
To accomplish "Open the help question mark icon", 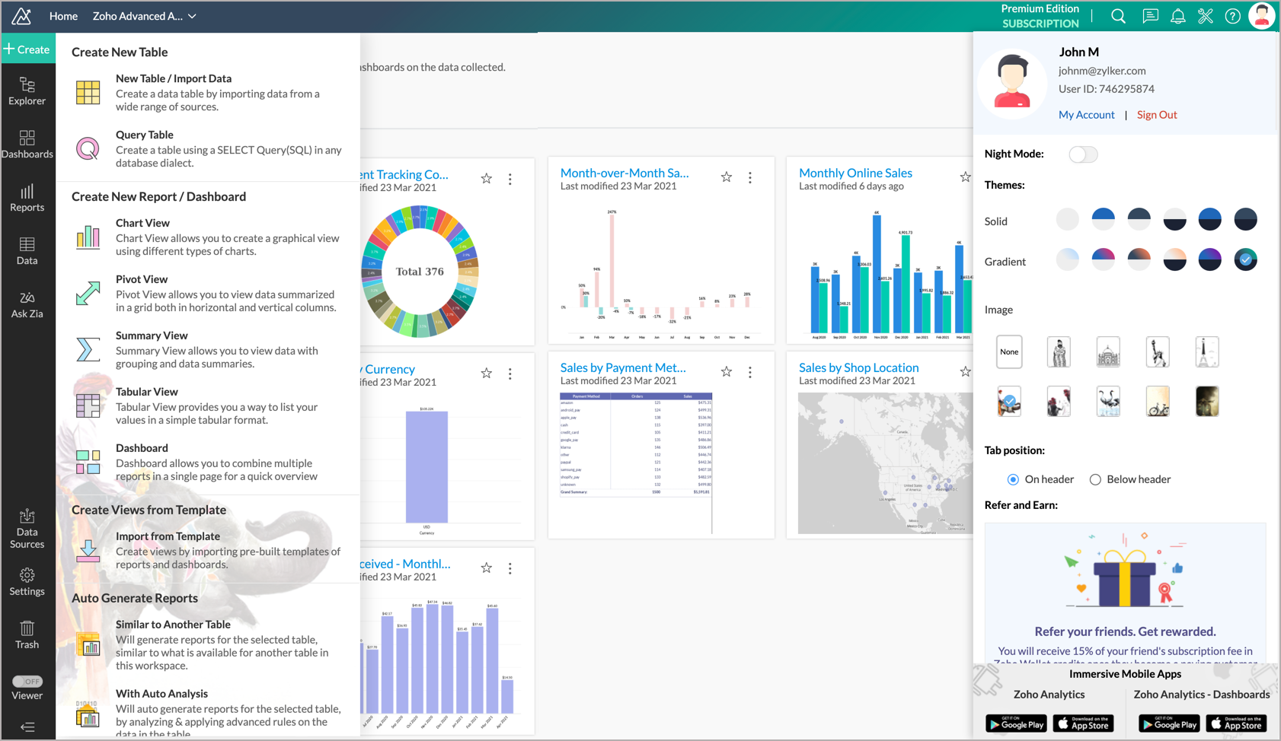I will [x=1232, y=16].
